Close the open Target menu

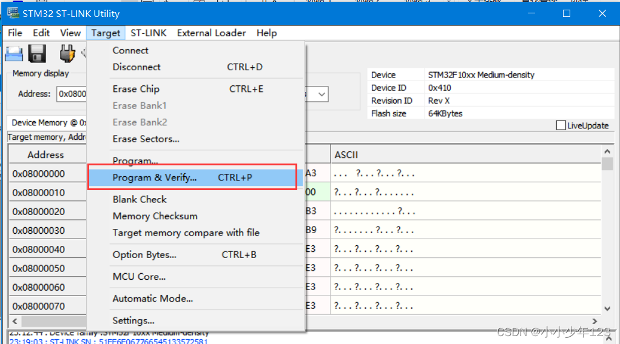pyautogui.click(x=106, y=33)
